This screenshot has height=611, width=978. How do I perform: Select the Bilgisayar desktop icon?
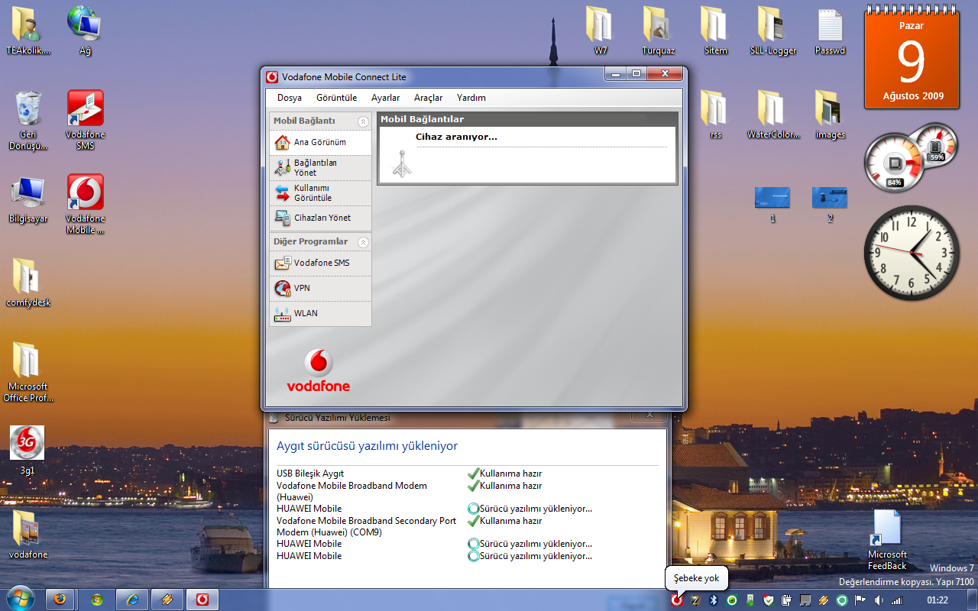[x=28, y=200]
